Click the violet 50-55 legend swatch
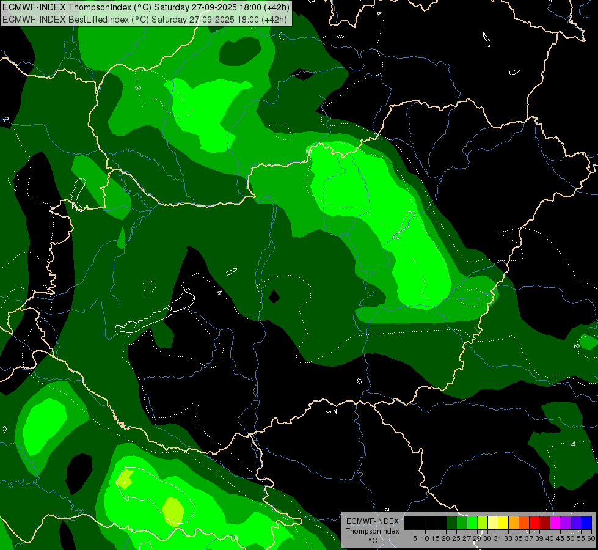The image size is (598, 550). click(576, 522)
